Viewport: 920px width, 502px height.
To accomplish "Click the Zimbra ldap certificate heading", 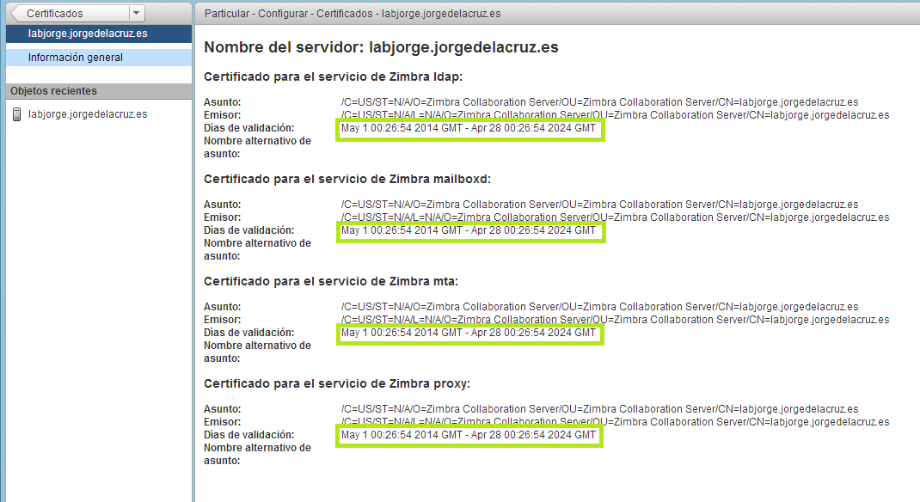I will (x=333, y=77).
